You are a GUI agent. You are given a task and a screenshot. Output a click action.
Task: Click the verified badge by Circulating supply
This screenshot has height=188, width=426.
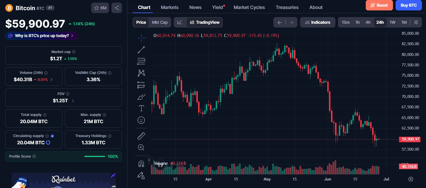click(52, 136)
